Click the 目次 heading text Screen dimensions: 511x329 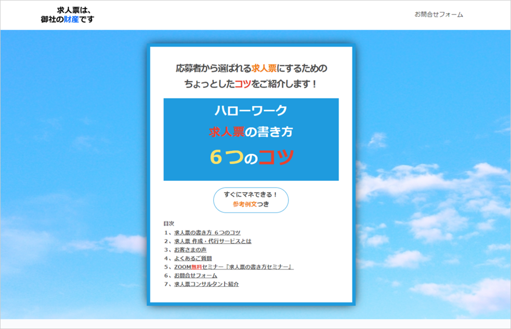pos(169,224)
